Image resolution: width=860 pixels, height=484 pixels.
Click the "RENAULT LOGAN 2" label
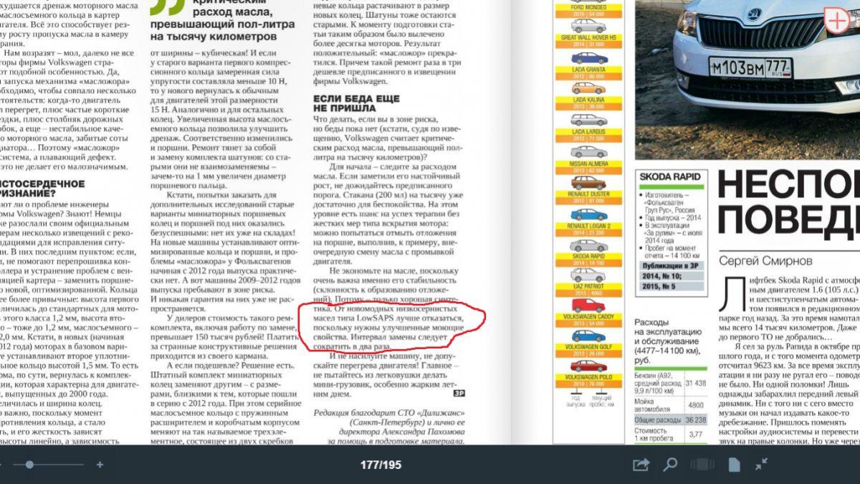[x=588, y=226]
